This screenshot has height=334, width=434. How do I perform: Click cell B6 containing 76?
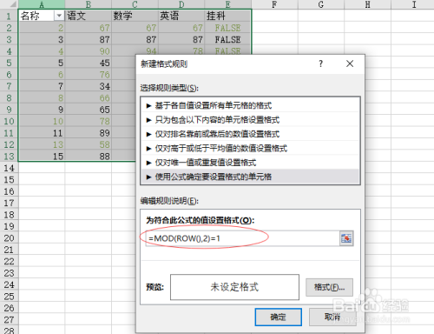[89, 75]
